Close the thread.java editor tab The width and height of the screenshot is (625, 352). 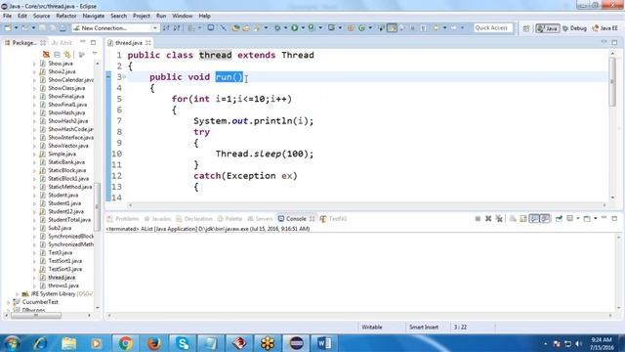point(148,43)
